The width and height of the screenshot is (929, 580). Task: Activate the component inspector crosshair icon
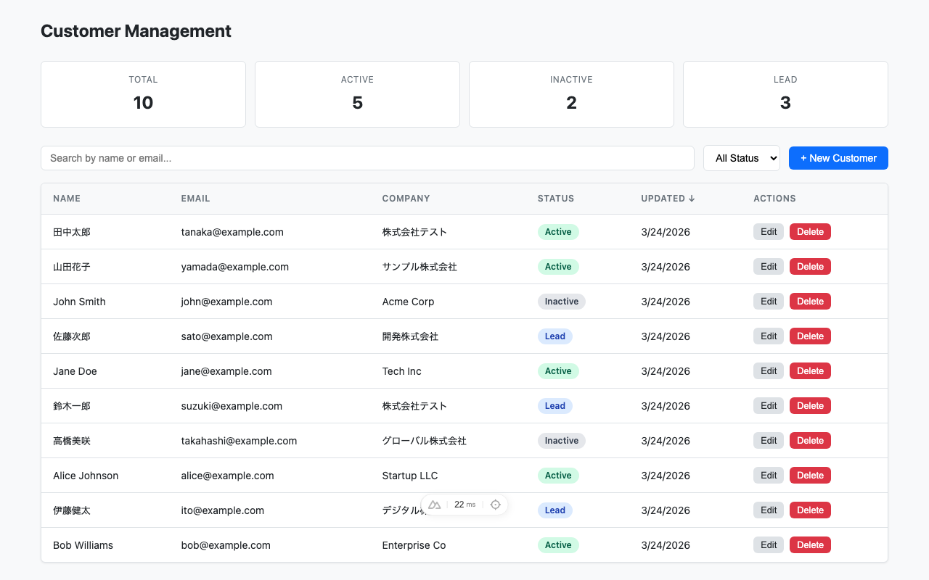tap(496, 505)
